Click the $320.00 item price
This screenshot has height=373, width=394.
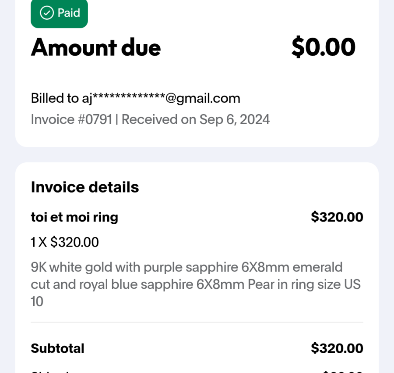pyautogui.click(x=337, y=217)
